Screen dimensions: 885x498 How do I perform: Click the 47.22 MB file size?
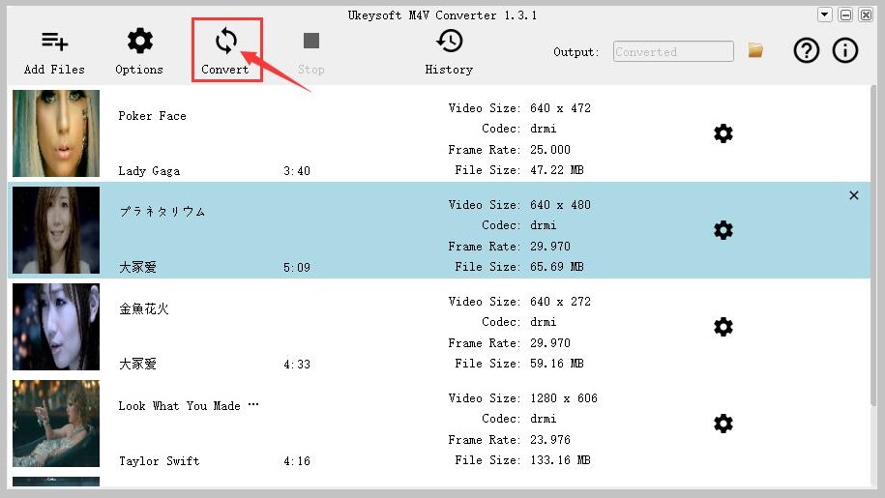557,170
